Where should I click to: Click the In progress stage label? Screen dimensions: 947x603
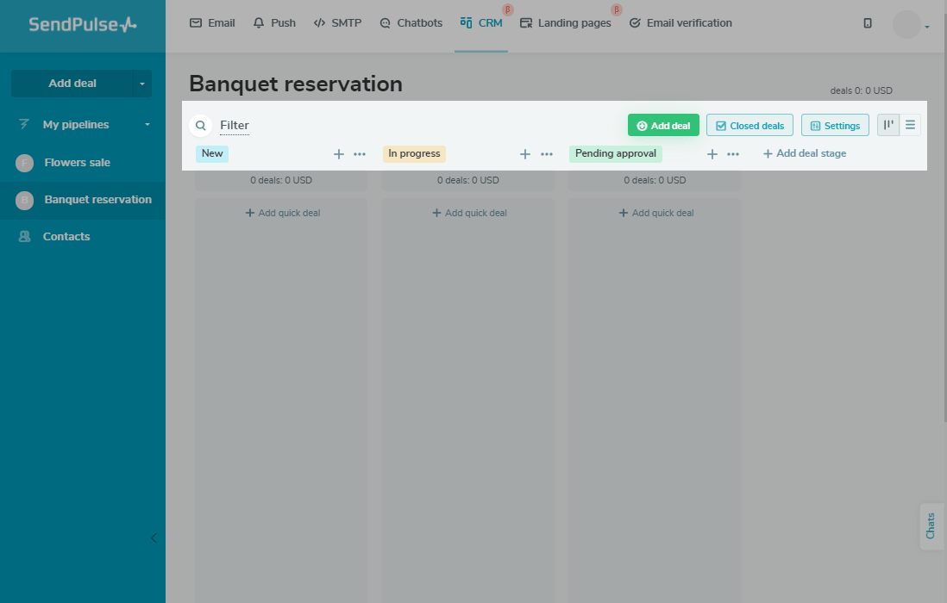[414, 153]
